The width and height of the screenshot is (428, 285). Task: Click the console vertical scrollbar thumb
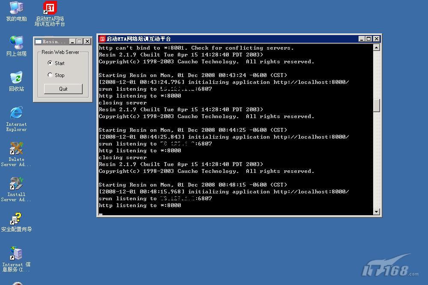377,105
